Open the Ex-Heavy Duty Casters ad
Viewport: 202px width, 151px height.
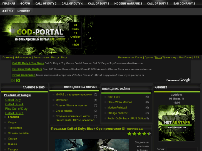(x=27, y=69)
